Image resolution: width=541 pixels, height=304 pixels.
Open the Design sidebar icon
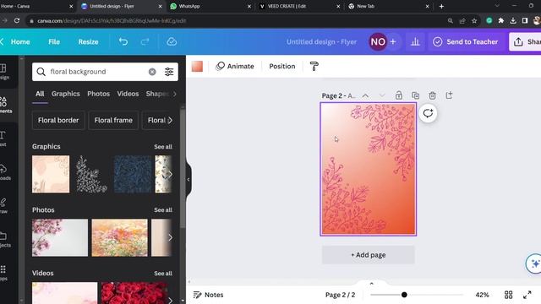pos(3,71)
